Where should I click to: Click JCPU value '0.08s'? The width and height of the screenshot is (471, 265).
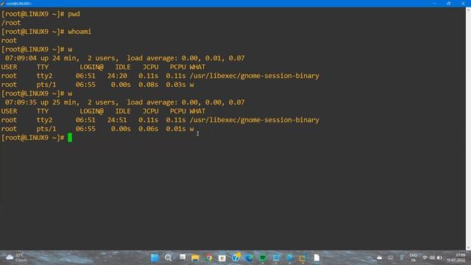click(149, 85)
